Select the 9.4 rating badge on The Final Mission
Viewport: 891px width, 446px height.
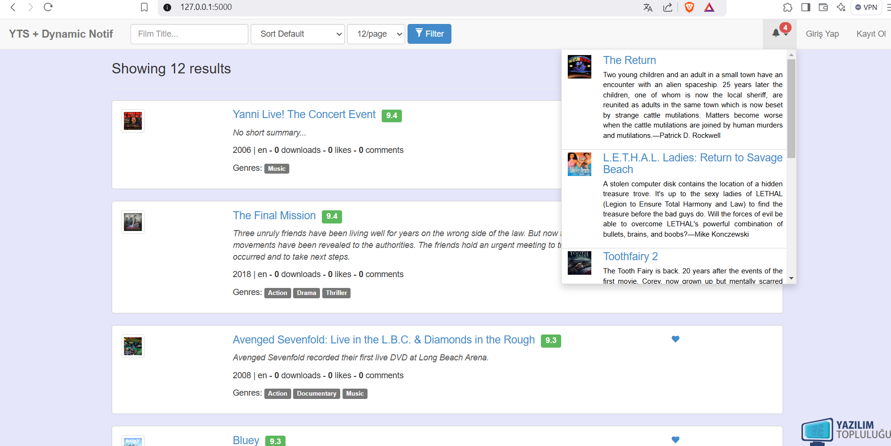[332, 216]
